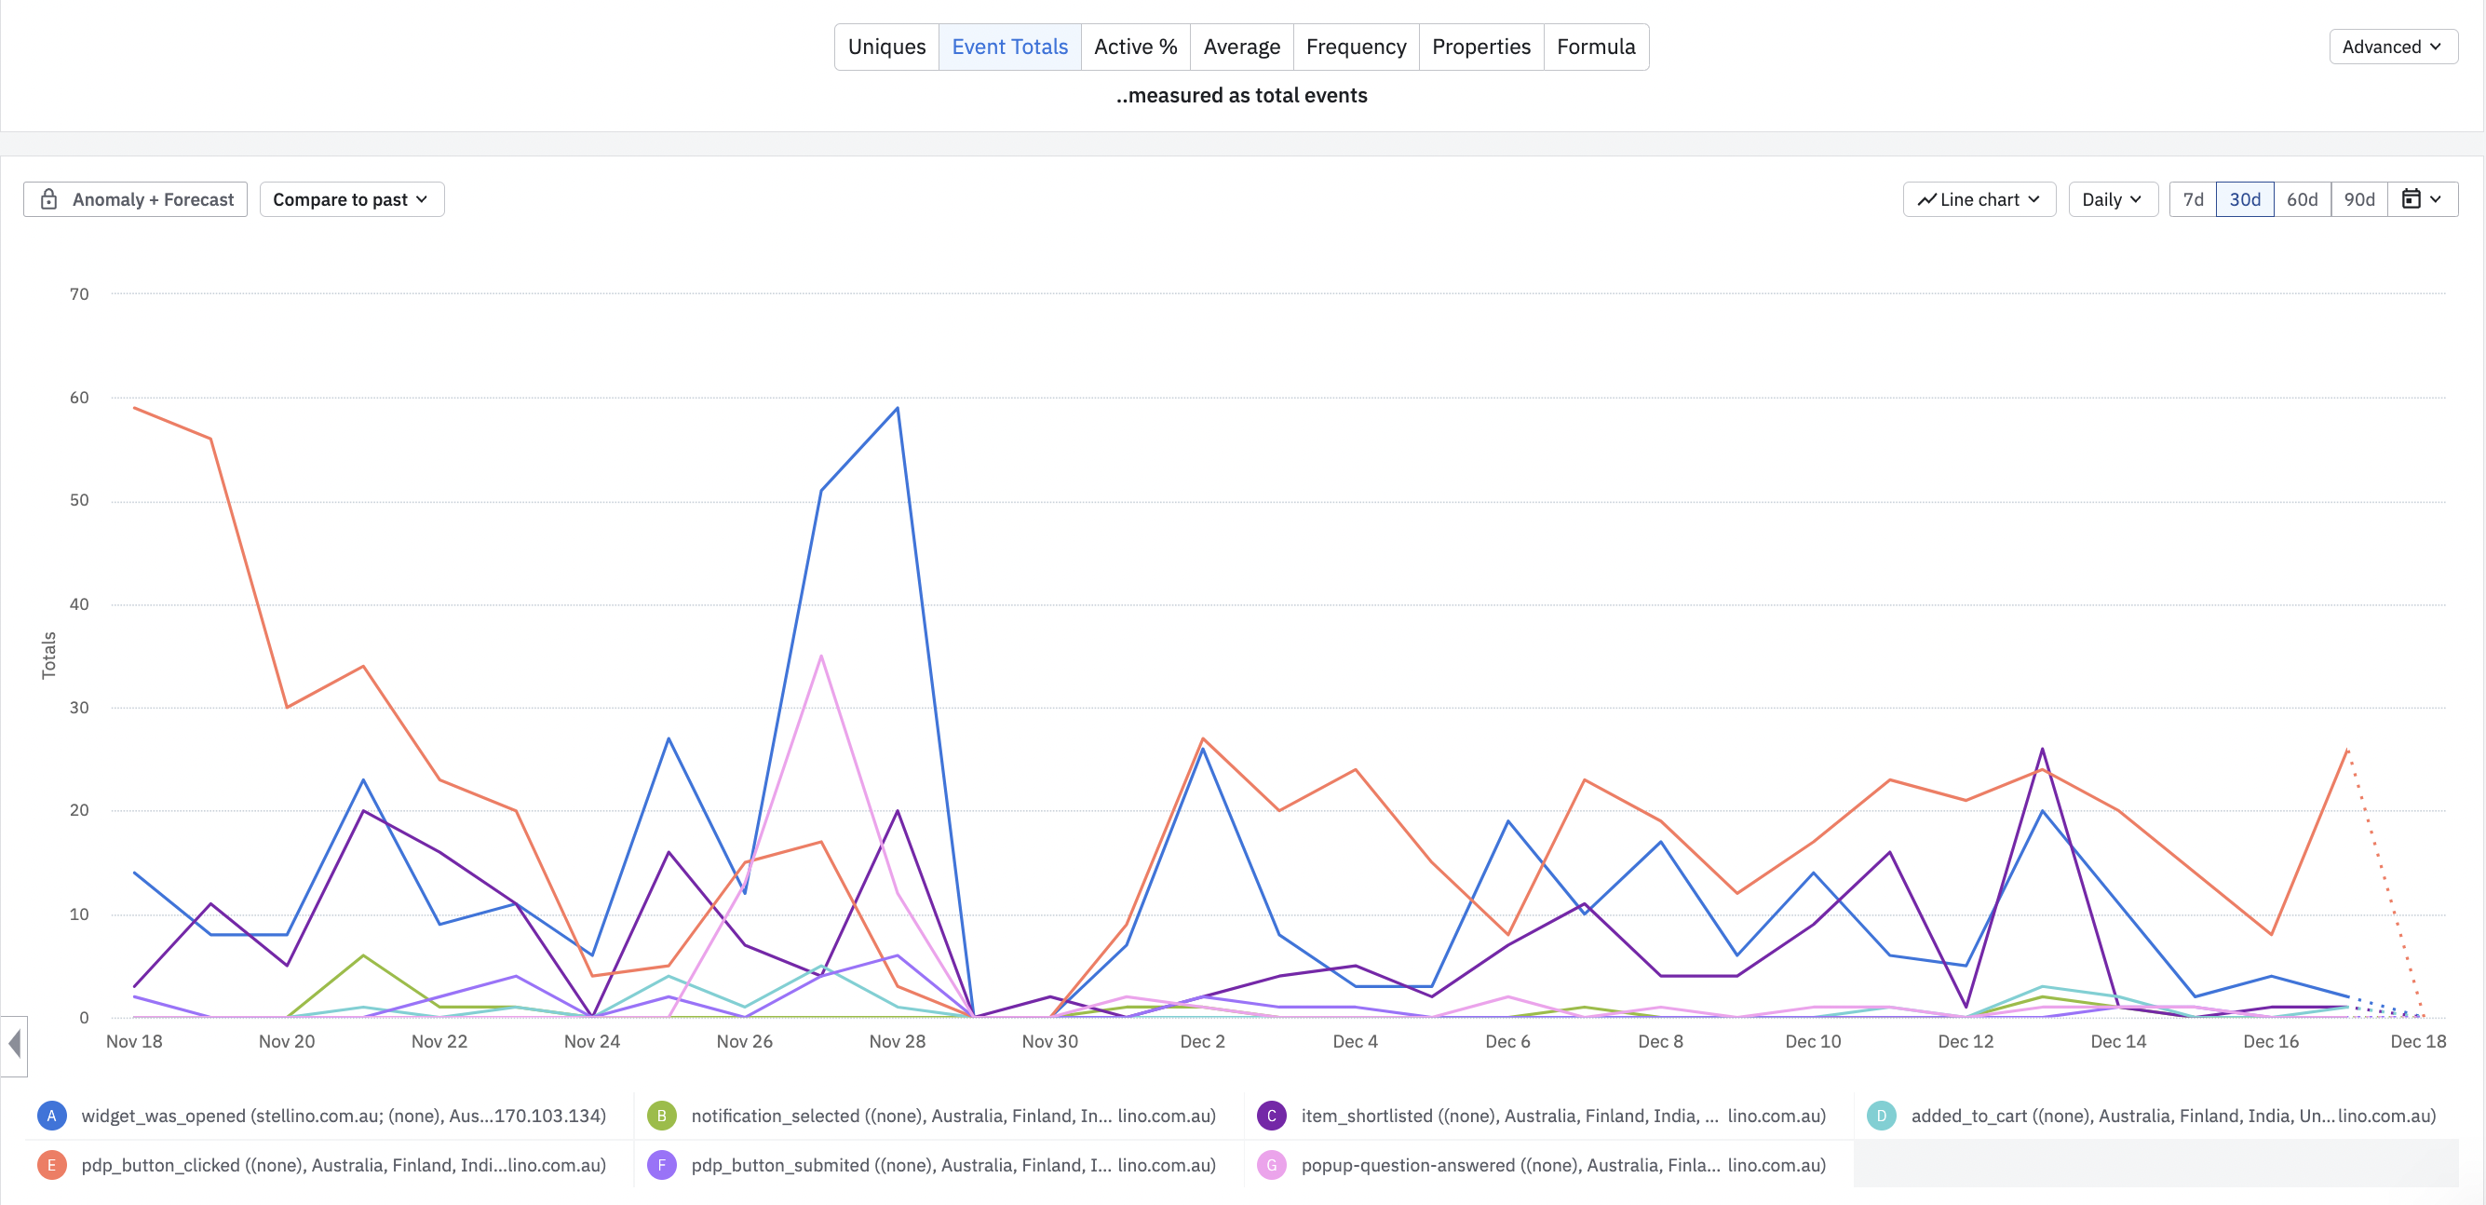
Task: Click the blue peak data point at Nov 28
Action: [x=898, y=408]
